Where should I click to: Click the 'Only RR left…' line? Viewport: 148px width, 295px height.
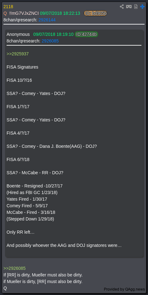click(21, 232)
